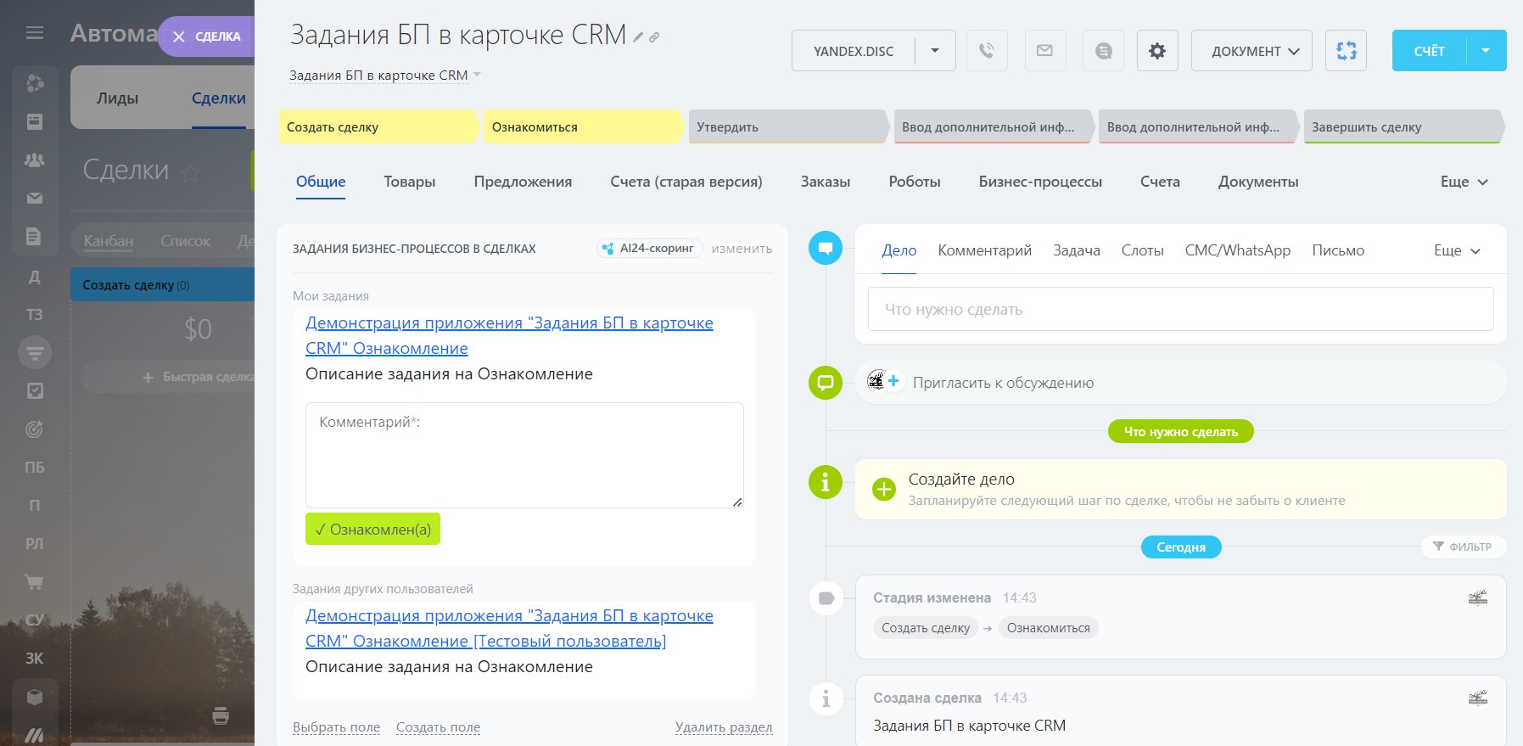The image size is (1523, 746).
Task: Click the phone call icon in header
Action: click(986, 51)
